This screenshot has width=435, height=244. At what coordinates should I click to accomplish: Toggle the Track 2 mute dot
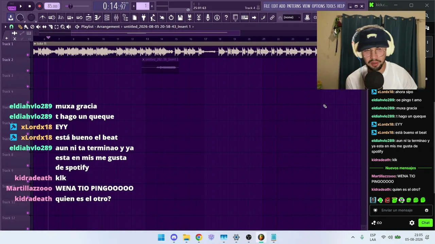pos(28,70)
